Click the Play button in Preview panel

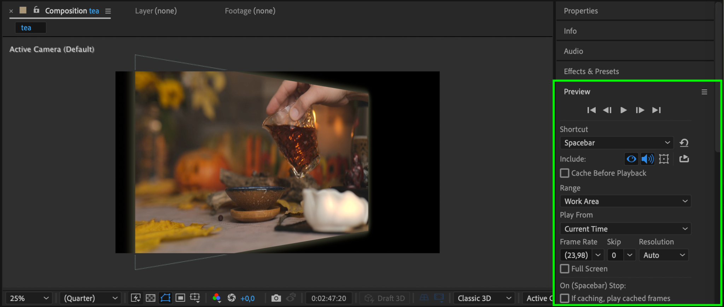[624, 110]
